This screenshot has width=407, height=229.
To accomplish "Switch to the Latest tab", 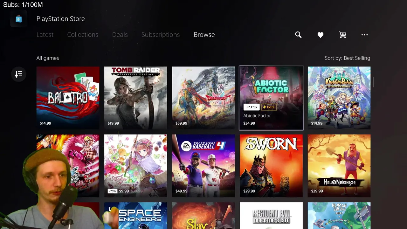I will [x=45, y=35].
